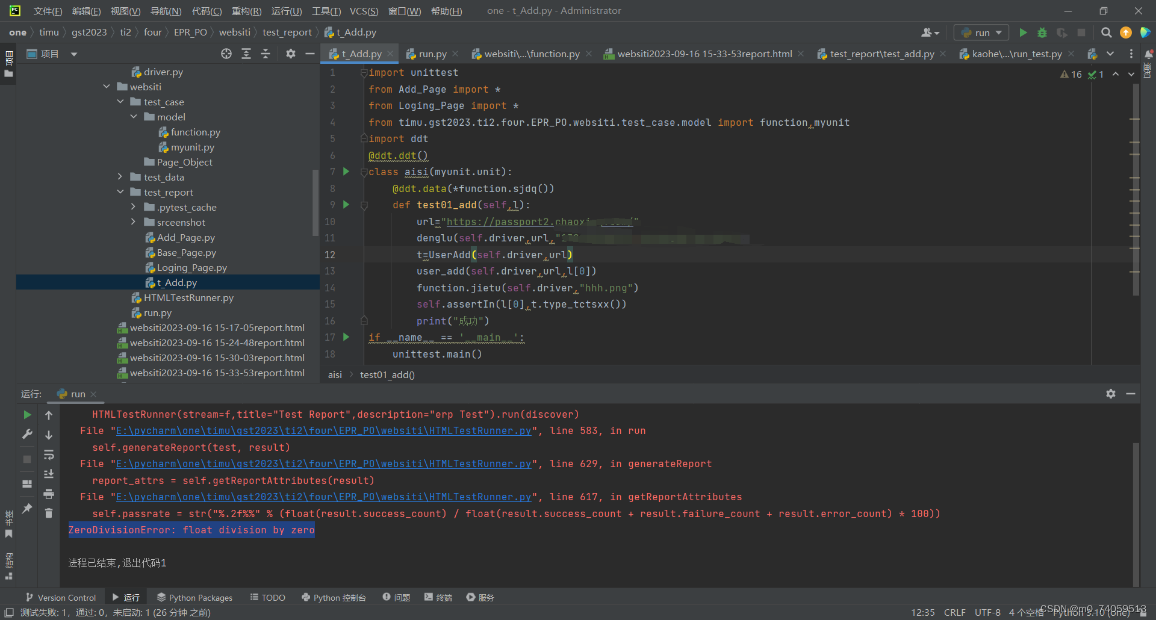
Task: Collapse the model folder
Action: click(134, 117)
